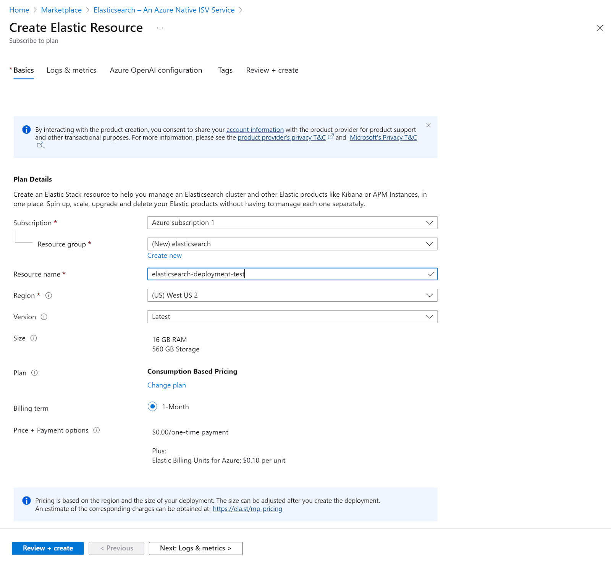Open the Azure OpenAI configuration tab
This screenshot has width=611, height=563.
[x=156, y=70]
